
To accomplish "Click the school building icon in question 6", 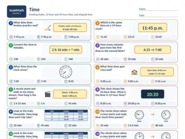I will coord(135,72).
